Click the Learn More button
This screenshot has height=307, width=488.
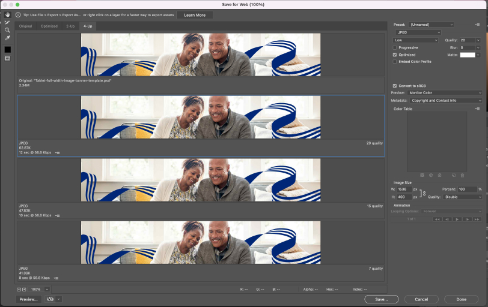coord(195,15)
